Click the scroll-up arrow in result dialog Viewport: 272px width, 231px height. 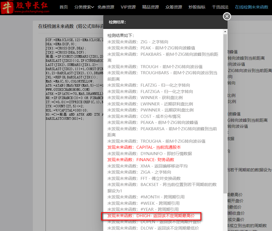pyautogui.click(x=225, y=31)
